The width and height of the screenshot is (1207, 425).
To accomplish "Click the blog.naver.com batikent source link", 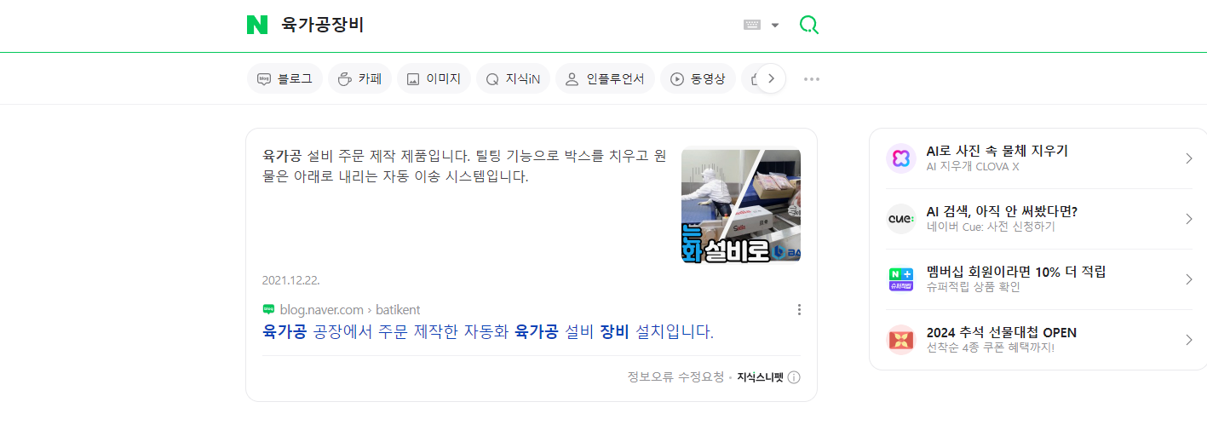I will tap(342, 309).
